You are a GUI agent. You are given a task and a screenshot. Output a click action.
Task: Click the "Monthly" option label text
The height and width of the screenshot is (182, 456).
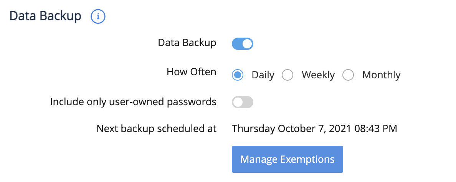(381, 75)
